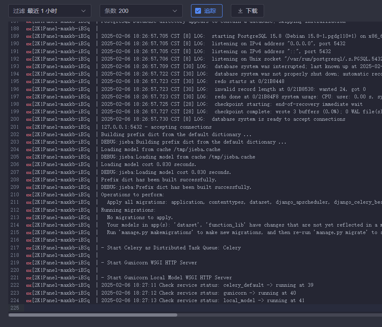
Task: Click line 202 Building prefix dict text
Action: tap(176, 134)
